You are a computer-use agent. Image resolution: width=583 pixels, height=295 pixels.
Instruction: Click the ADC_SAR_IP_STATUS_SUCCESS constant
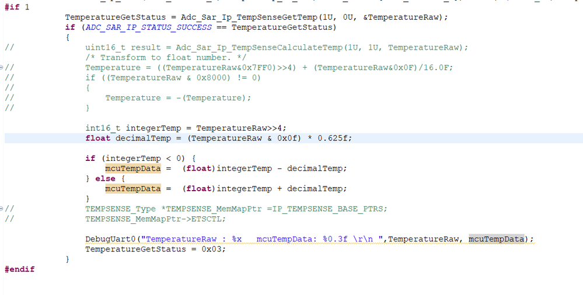click(149, 27)
